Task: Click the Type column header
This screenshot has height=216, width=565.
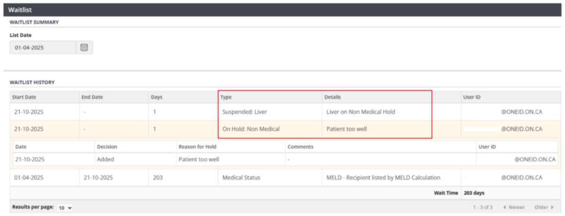Action: click(x=226, y=97)
